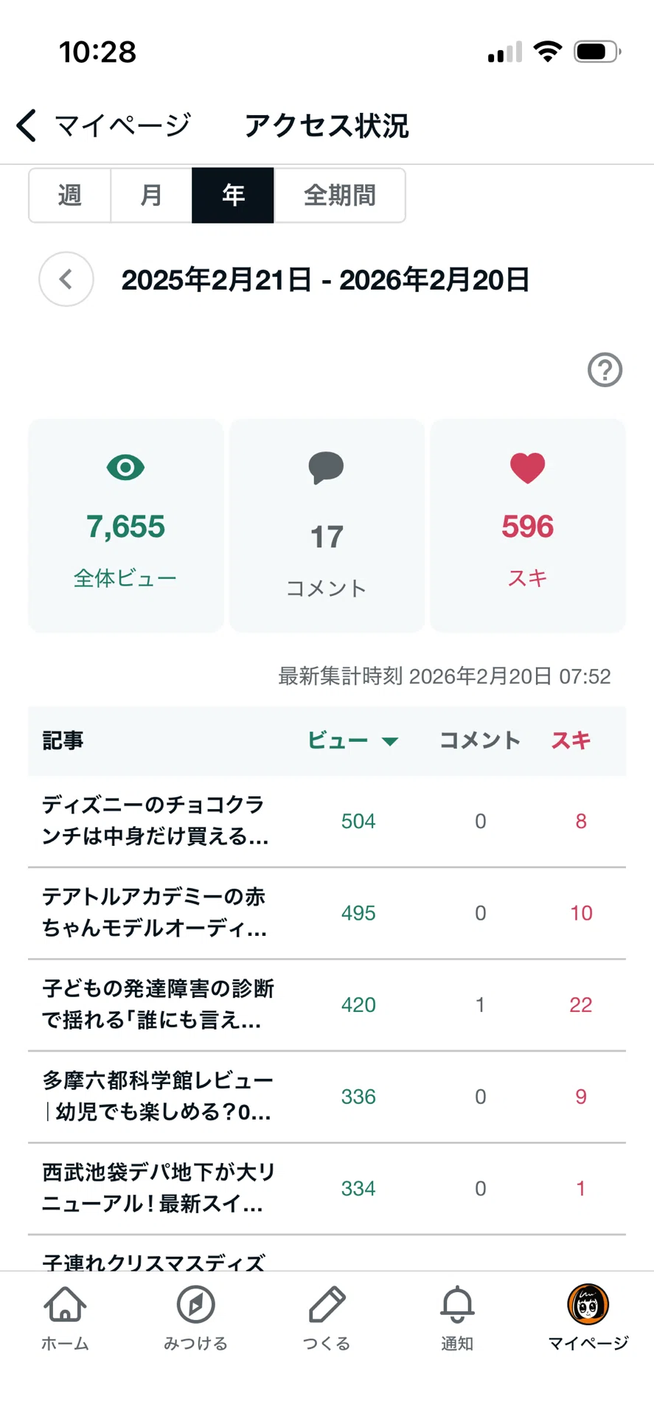Go to previous year period arrow
Viewport: 654px width, 1416px height.
tap(66, 280)
